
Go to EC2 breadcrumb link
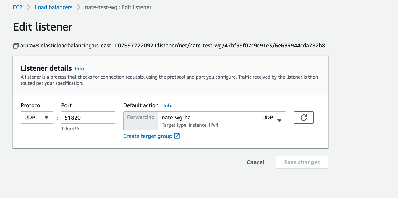[x=17, y=7]
